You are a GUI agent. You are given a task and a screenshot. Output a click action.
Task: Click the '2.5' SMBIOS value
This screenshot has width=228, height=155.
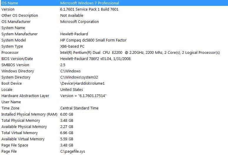click(x=63, y=65)
